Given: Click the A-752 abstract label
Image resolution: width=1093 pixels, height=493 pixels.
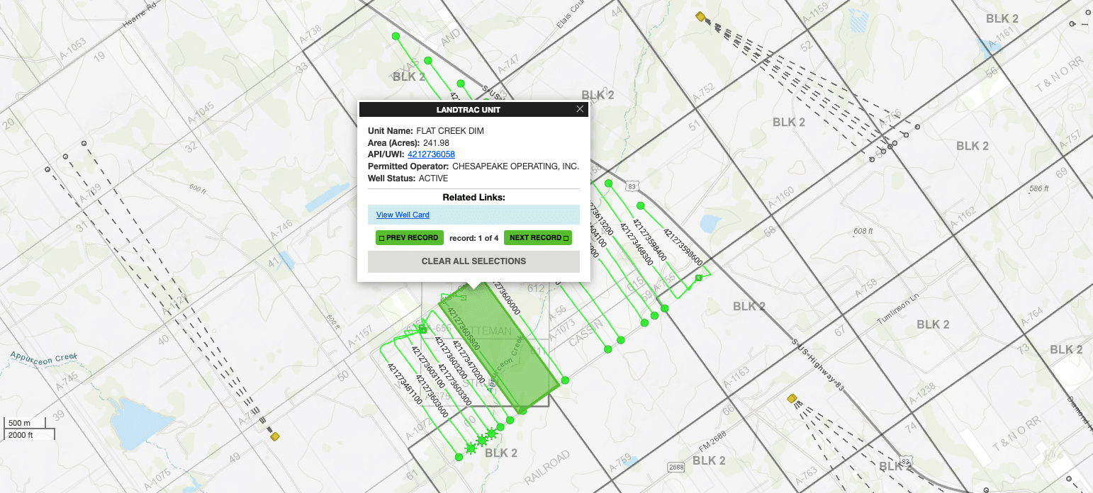Looking at the screenshot, I should point(703,93).
